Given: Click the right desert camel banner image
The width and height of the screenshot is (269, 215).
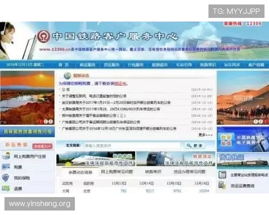Looking at the screenshot, I should [243, 98].
